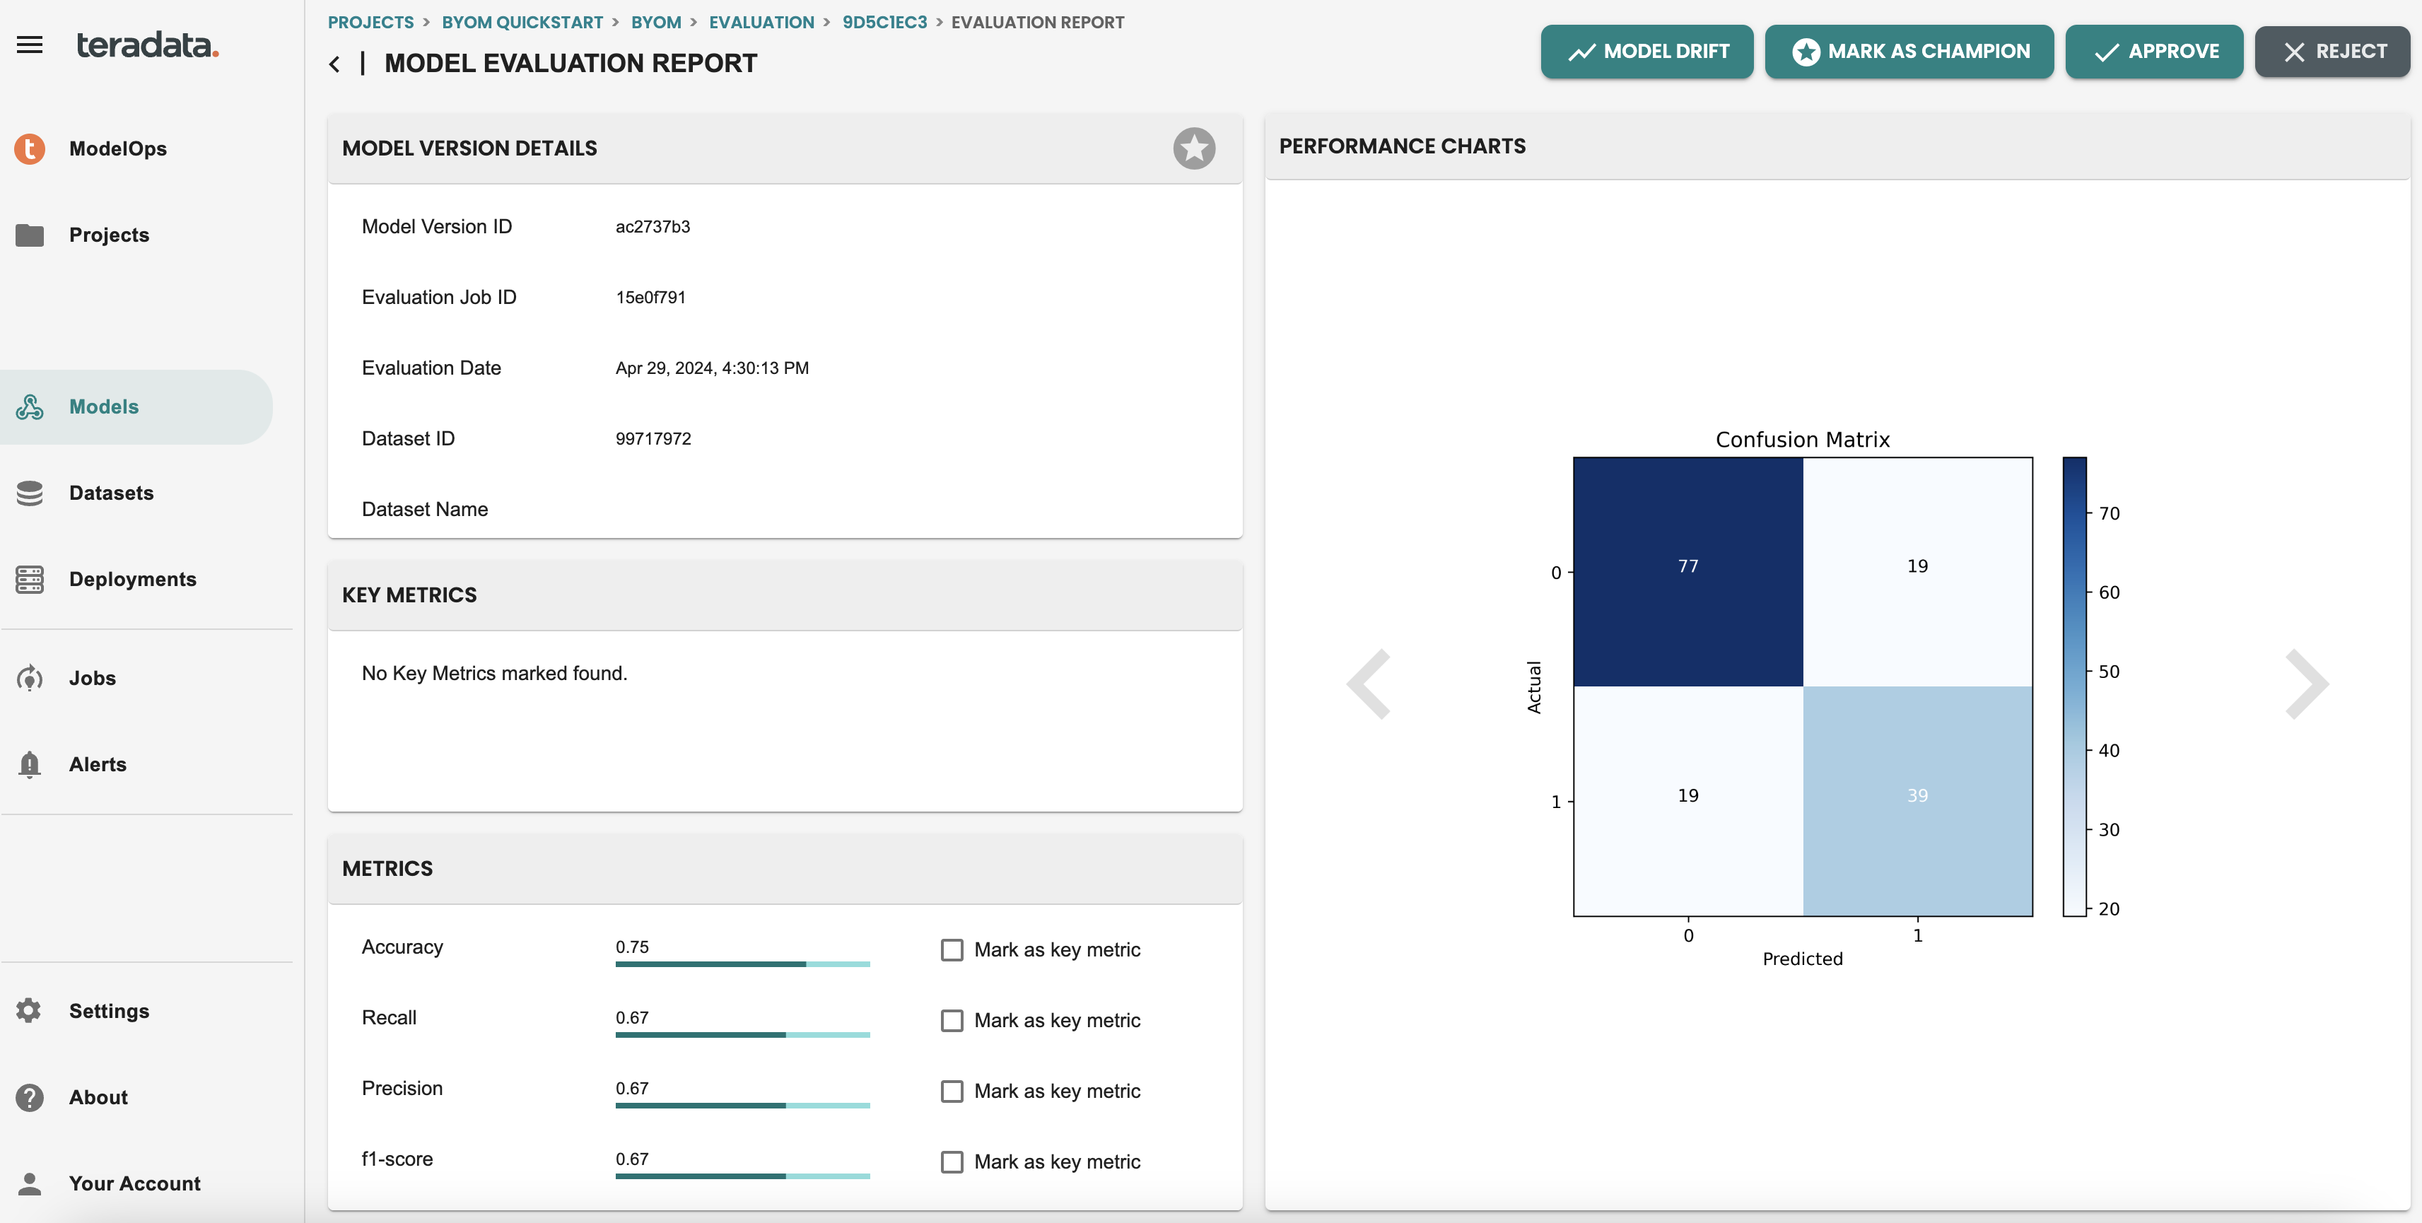Toggle Mark as key metric for Accuracy
This screenshot has width=2422, height=1223.
coord(952,949)
